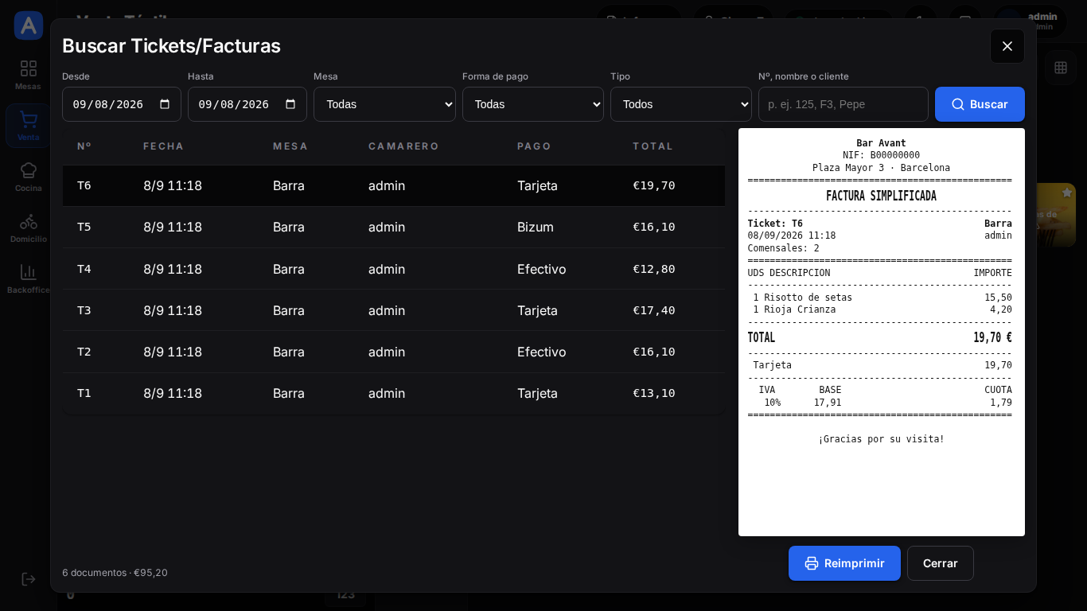
Task: Click the grid view icon behind dialog
Action: tap(1061, 68)
